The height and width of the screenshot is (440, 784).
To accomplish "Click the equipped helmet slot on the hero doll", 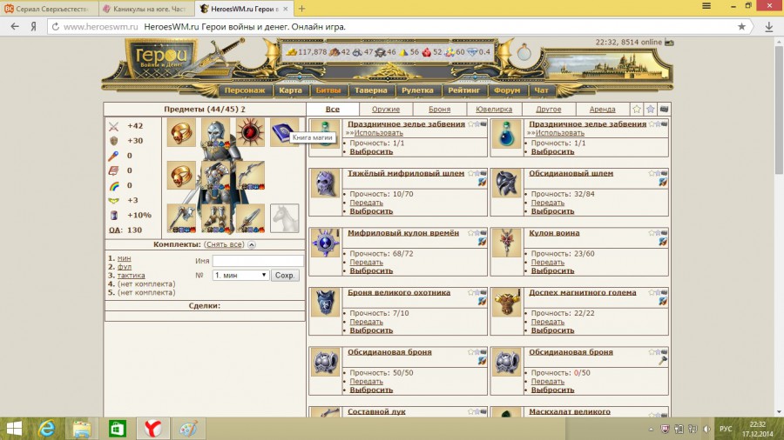I will click(x=215, y=132).
